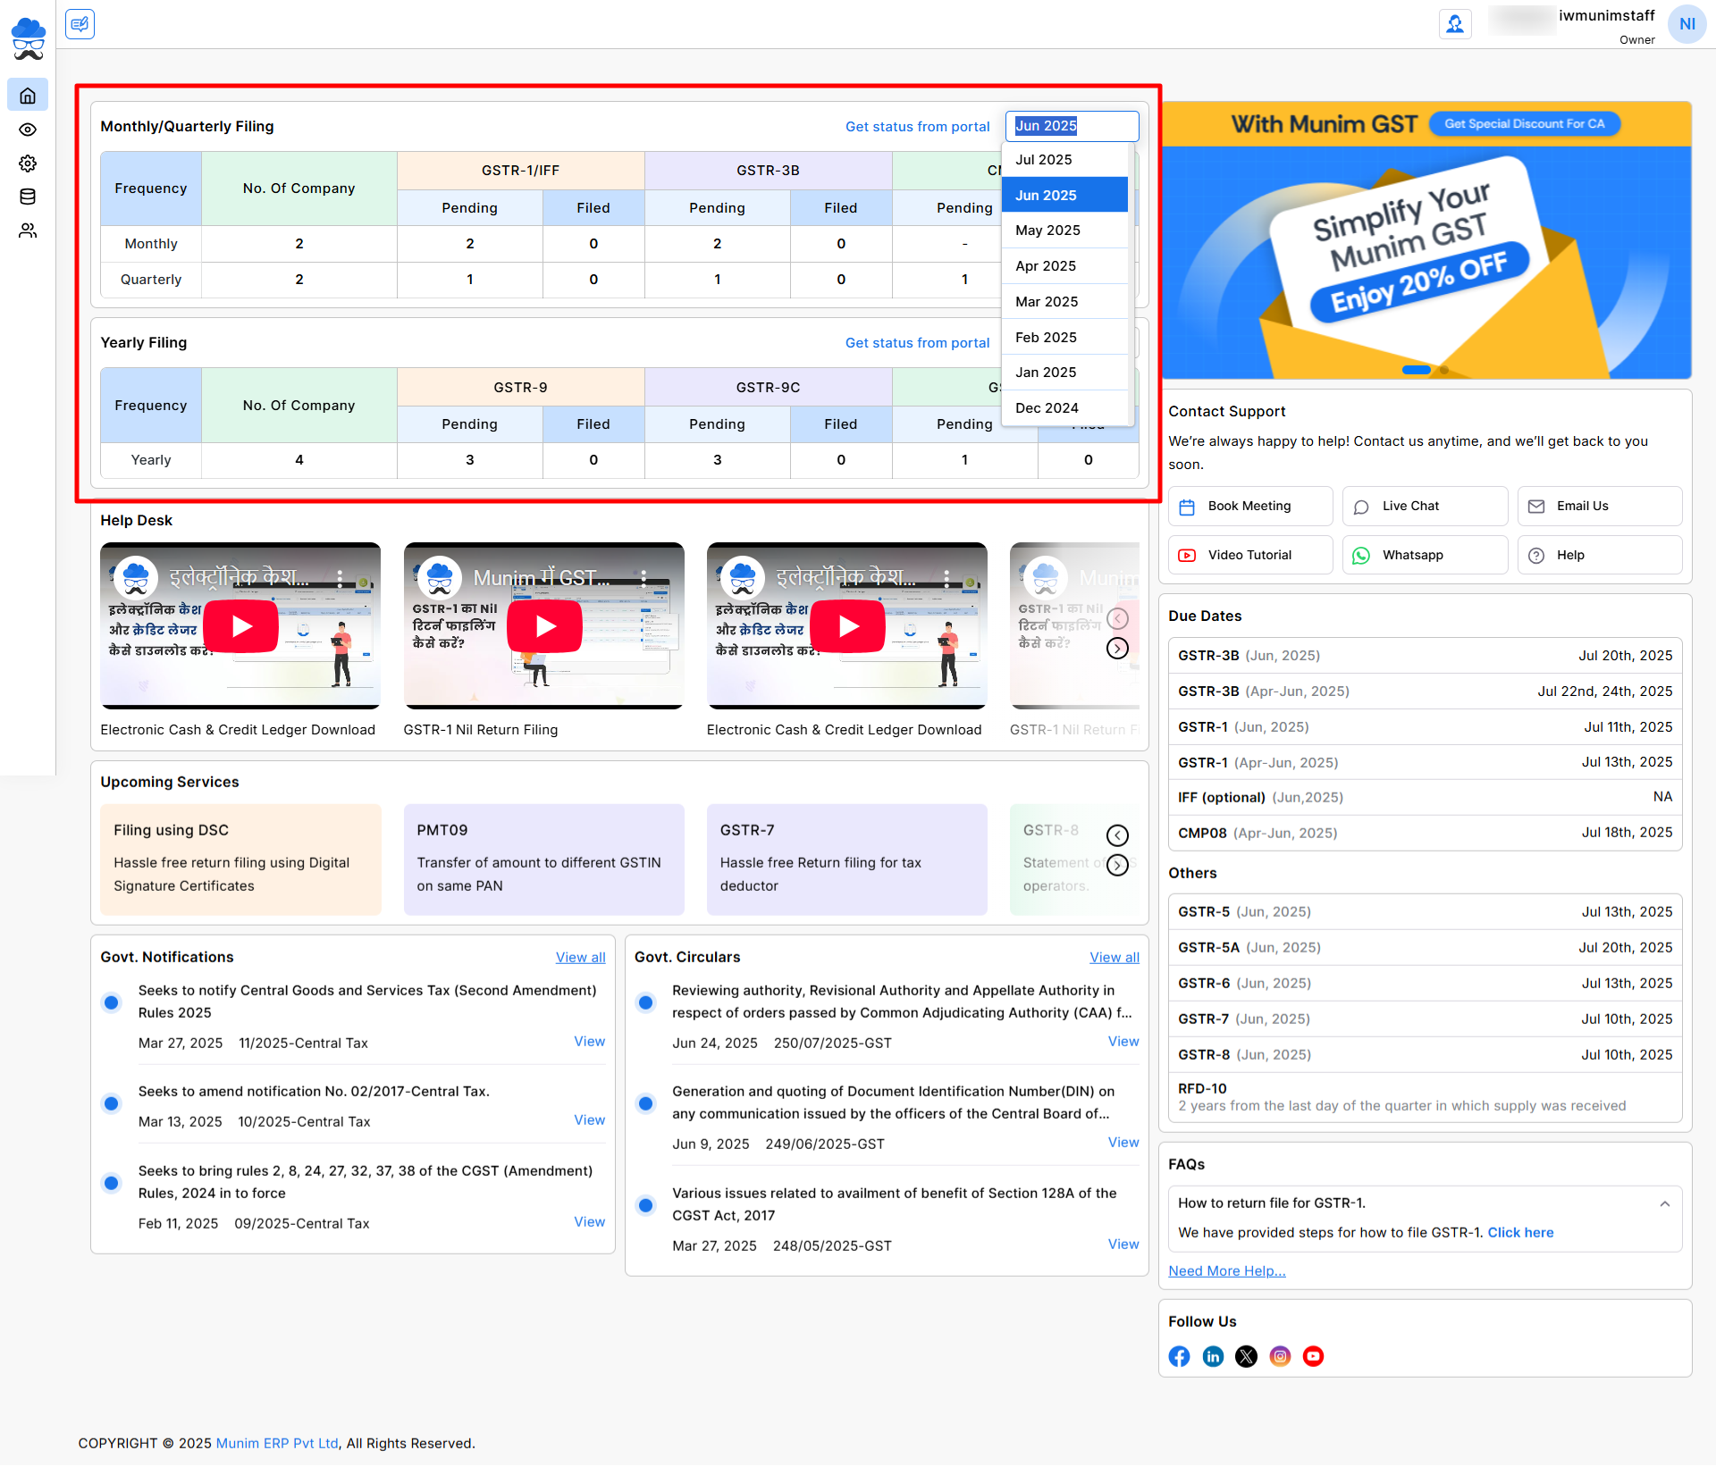Open Video Tutorial support button
Image resolution: width=1716 pixels, height=1467 pixels.
point(1249,555)
